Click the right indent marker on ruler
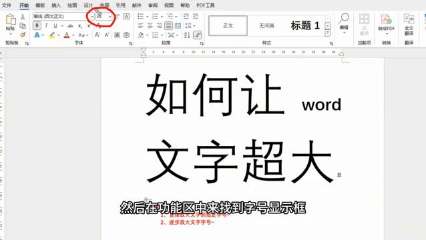The height and width of the screenshot is (240, 426). coord(341,54)
